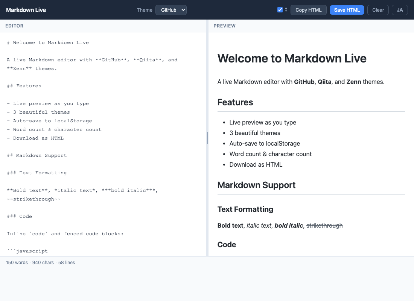Click the Copy HTML button
Image resolution: width=414 pixels, height=301 pixels.
[308, 10]
